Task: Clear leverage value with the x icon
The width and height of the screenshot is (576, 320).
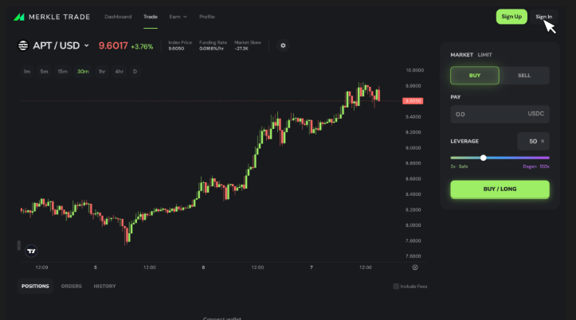Action: [543, 141]
